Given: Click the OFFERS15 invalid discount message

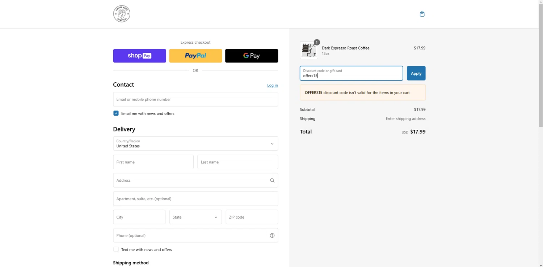Looking at the screenshot, I should [x=363, y=92].
